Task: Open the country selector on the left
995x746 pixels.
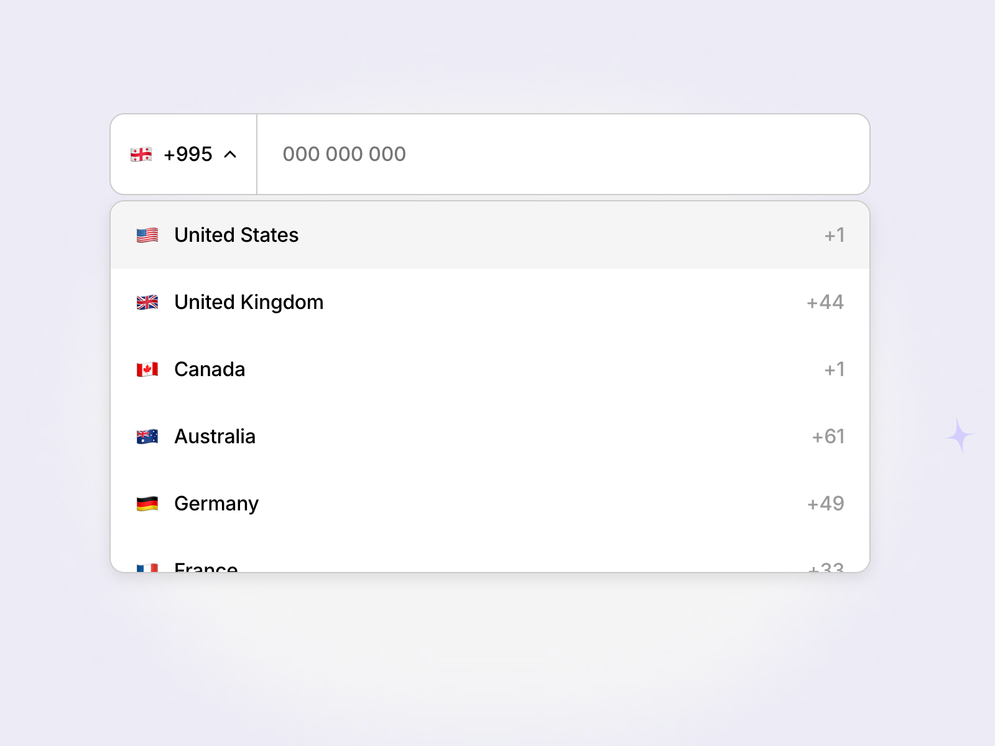Action: coord(183,154)
